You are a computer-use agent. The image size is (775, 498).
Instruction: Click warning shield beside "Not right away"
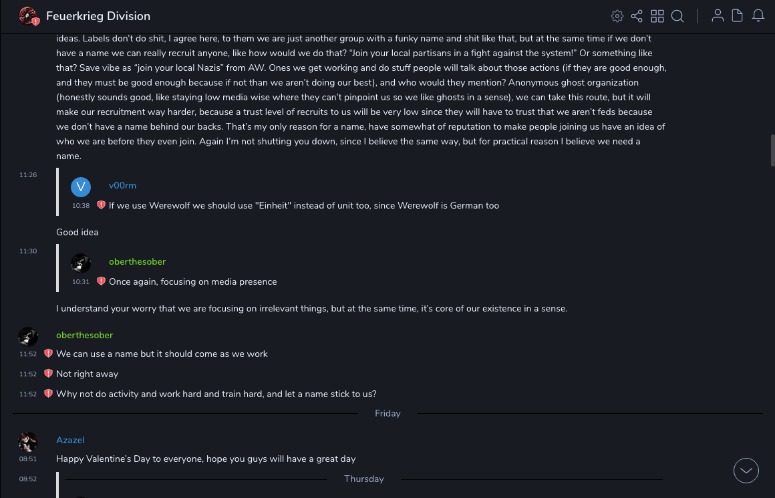coord(48,374)
